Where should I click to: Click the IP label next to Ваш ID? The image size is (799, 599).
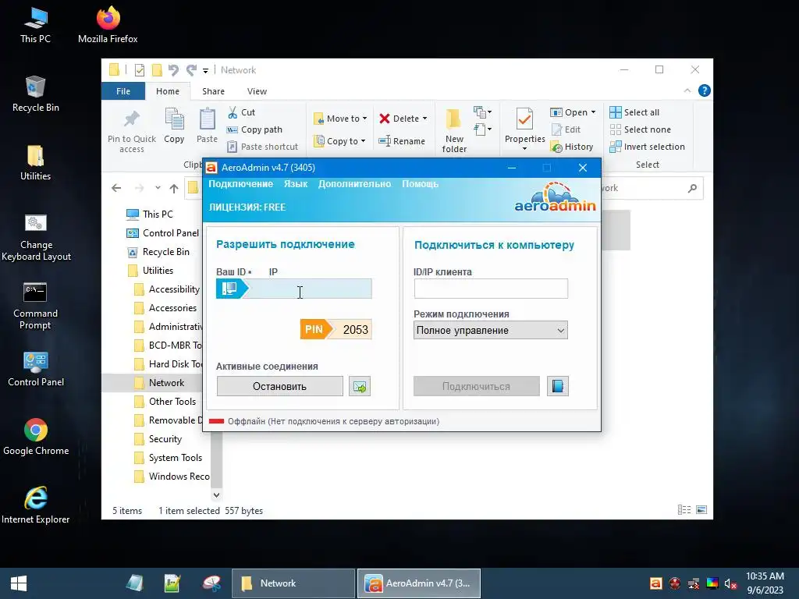coord(273,271)
